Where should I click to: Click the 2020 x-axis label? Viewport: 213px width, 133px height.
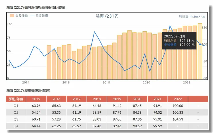coord(147,82)
